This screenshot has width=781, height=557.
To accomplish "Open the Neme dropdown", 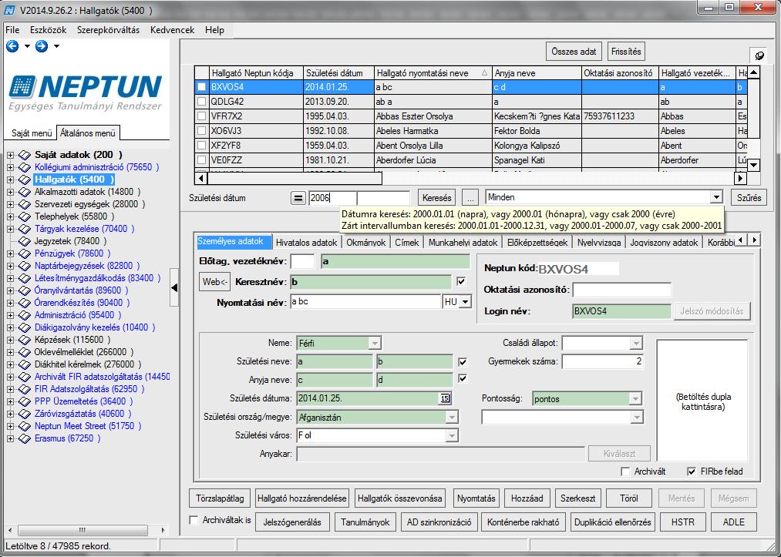I will click(x=375, y=343).
